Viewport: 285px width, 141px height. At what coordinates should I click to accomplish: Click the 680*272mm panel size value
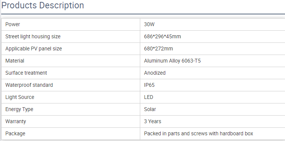tap(158, 49)
